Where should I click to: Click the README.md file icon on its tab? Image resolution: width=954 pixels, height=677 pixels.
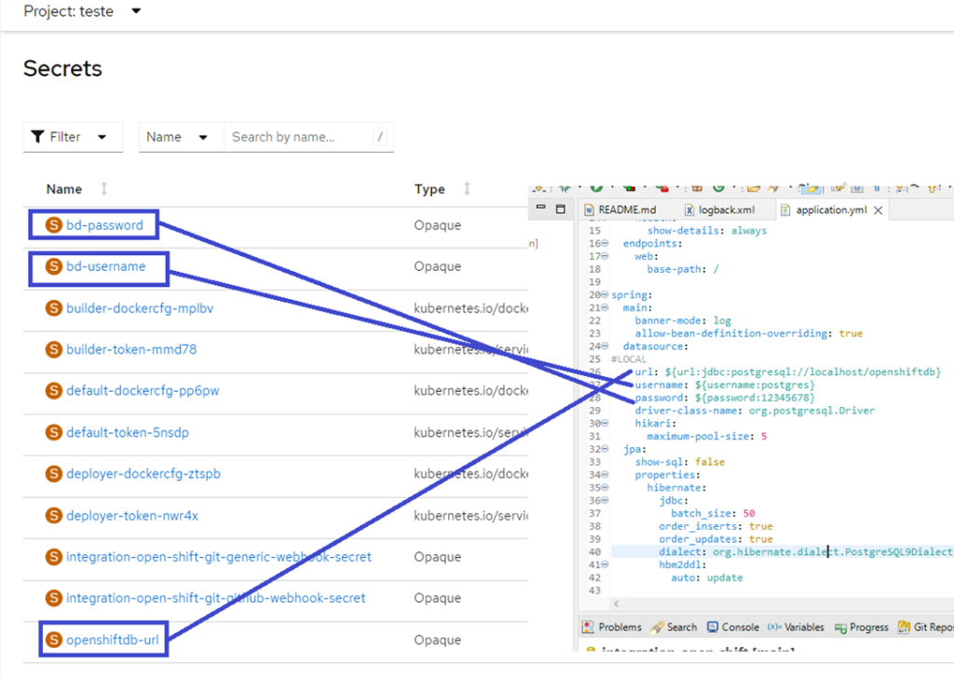(x=589, y=210)
